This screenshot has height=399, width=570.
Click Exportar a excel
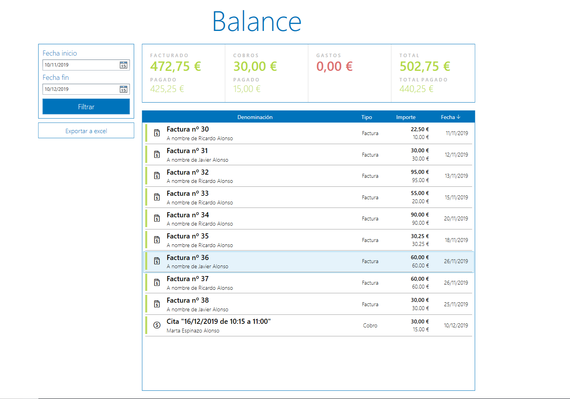point(86,131)
